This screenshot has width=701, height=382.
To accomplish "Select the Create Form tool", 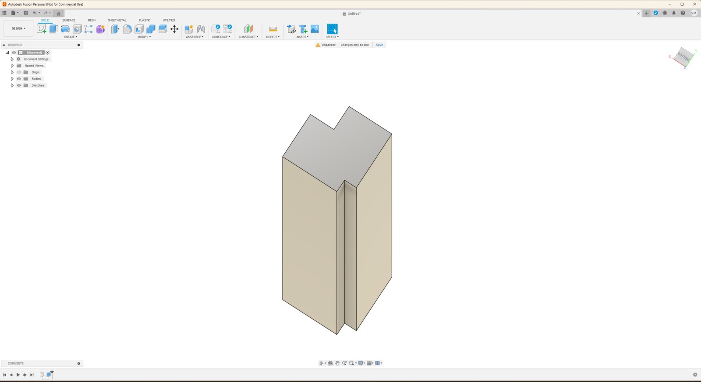I will click(100, 29).
